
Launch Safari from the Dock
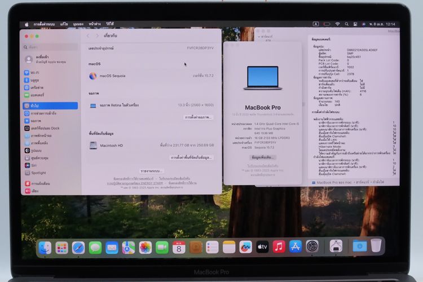[x=78, y=248]
